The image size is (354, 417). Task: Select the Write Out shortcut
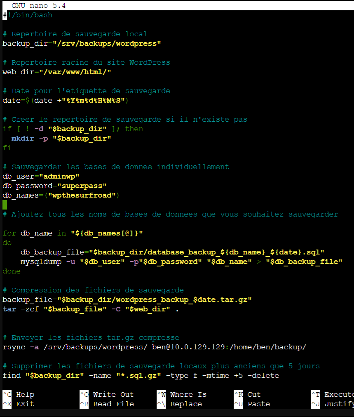tap(113, 395)
